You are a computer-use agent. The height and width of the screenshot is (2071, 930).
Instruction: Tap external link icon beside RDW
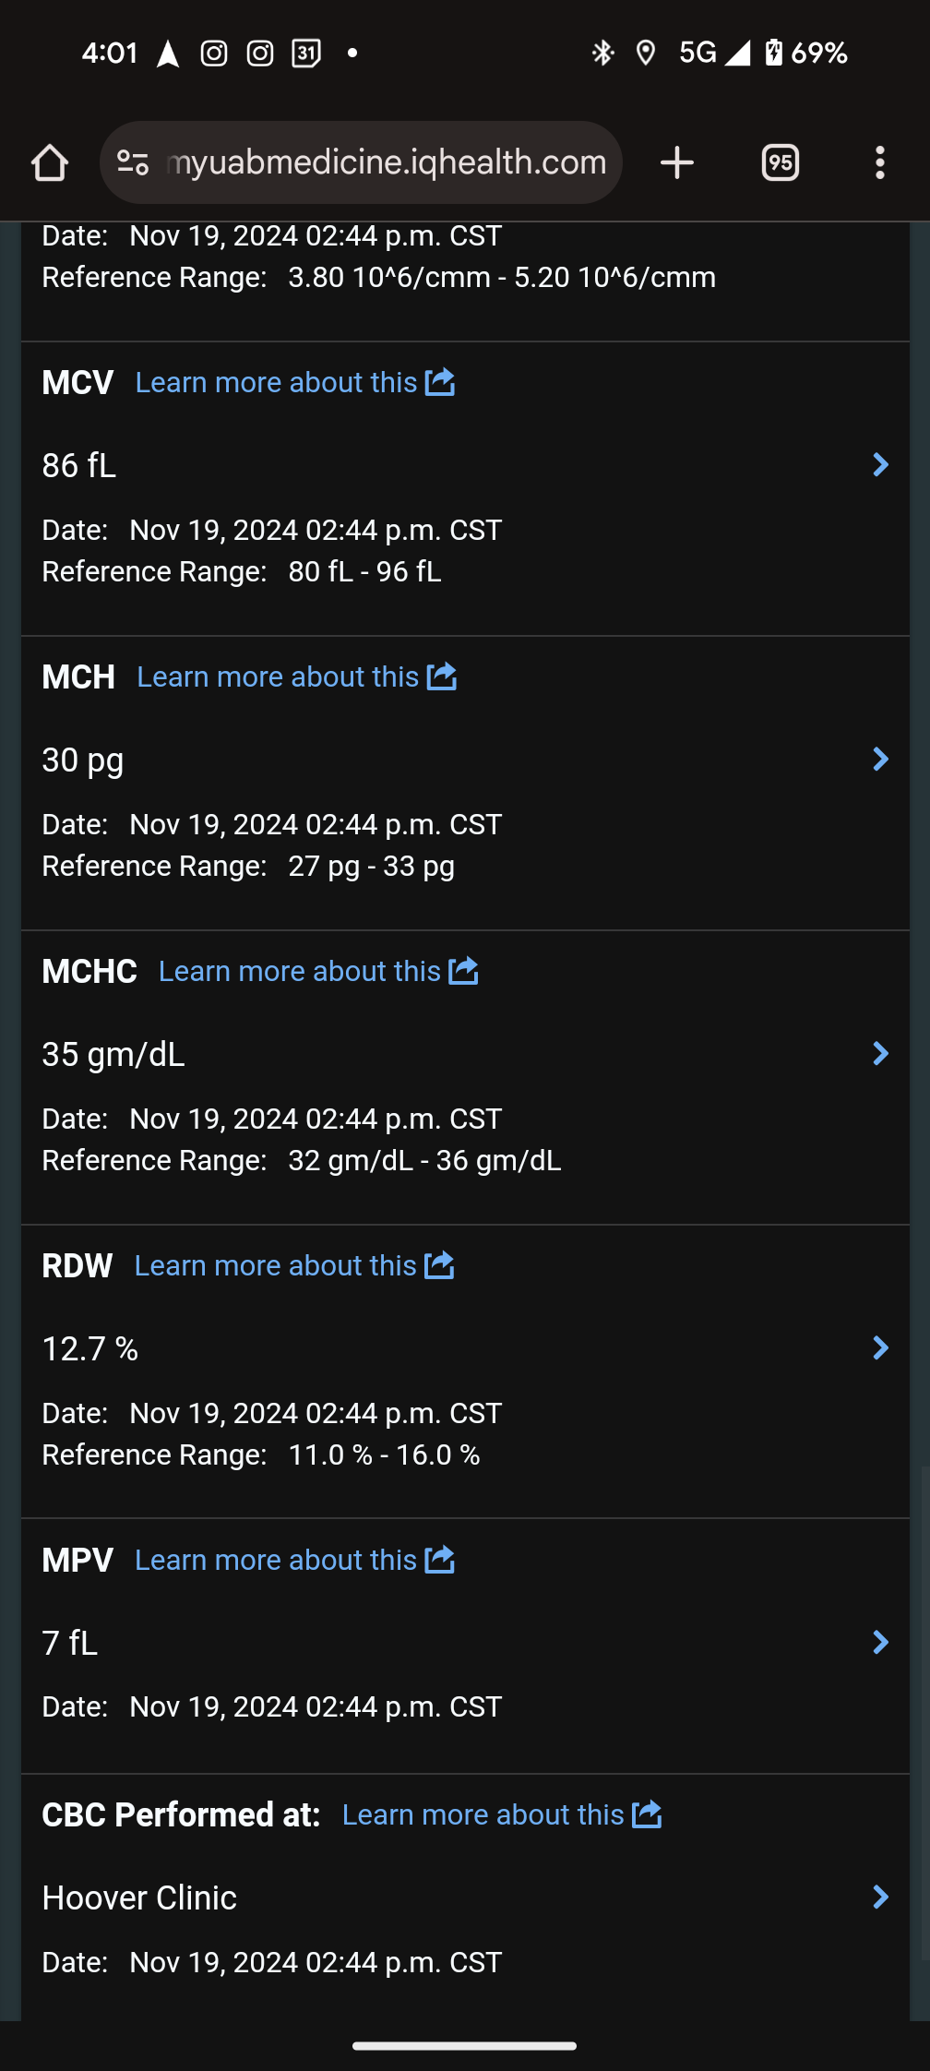tap(439, 1265)
